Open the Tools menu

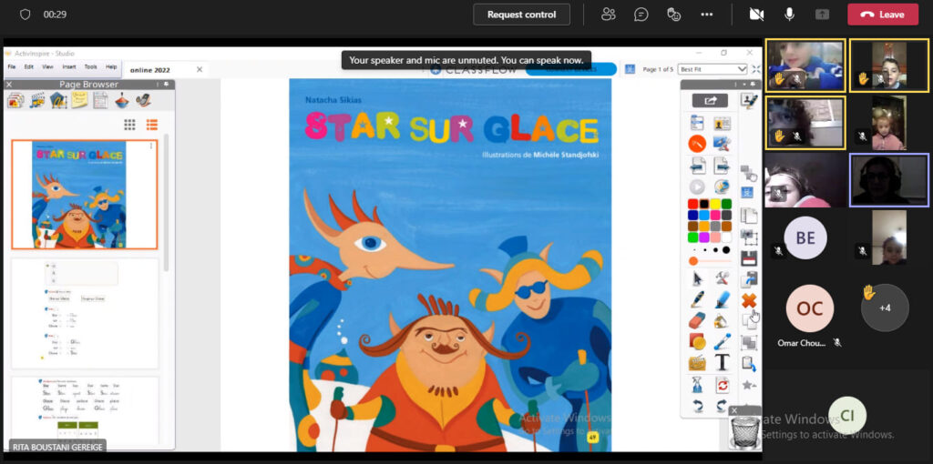90,66
